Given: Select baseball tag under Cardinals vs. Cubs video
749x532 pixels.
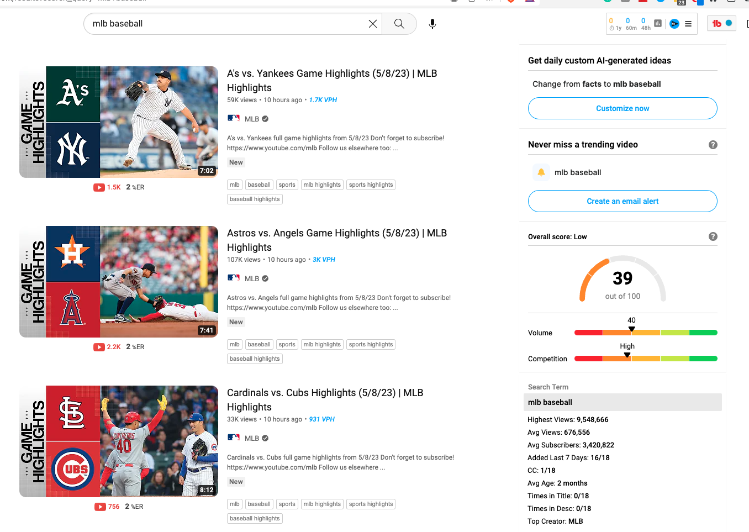Looking at the screenshot, I should click(x=259, y=504).
